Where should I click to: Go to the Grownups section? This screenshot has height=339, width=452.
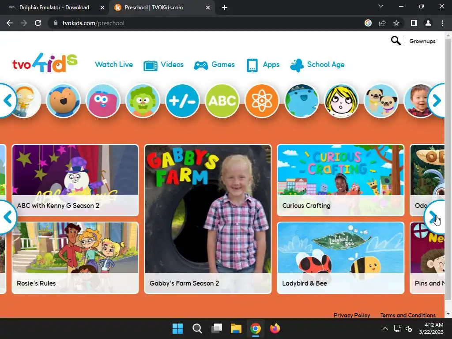(422, 41)
